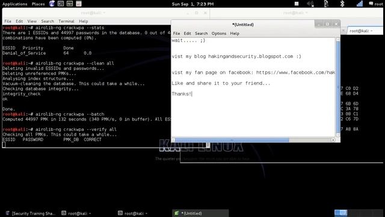Click the 'integrity_check' line in the terminal
385x217 pixels.
coord(22,94)
